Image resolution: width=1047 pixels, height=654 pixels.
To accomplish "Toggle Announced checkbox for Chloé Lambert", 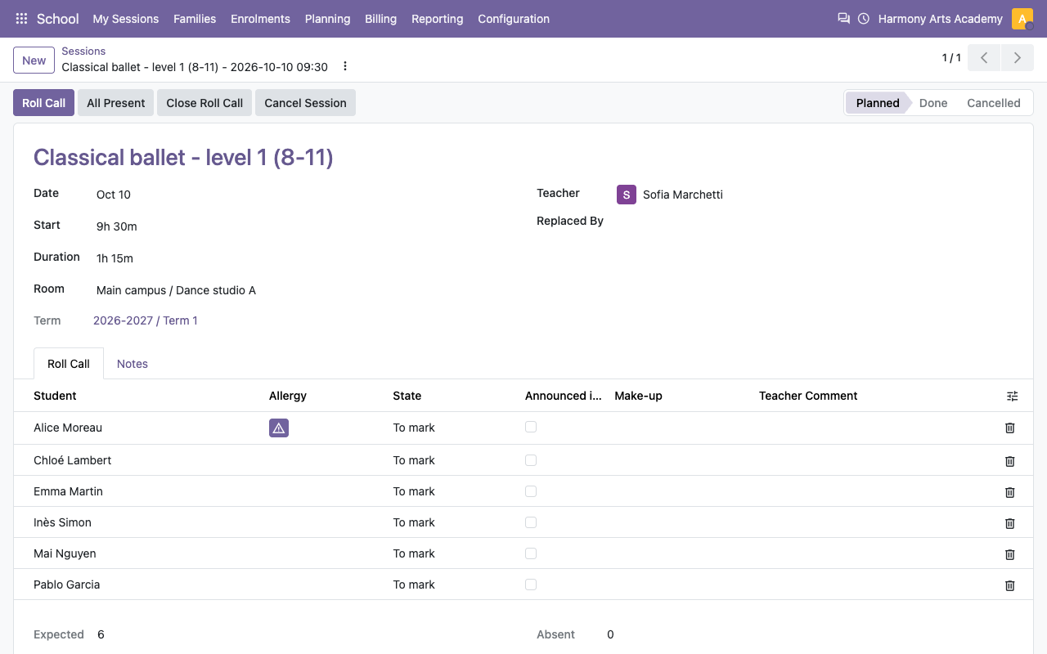I will click(x=531, y=460).
